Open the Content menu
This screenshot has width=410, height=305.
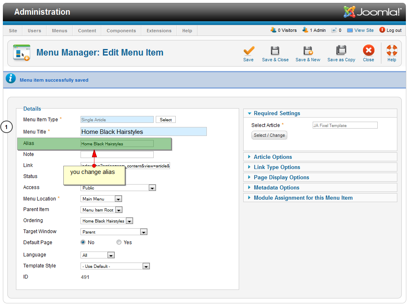87,31
